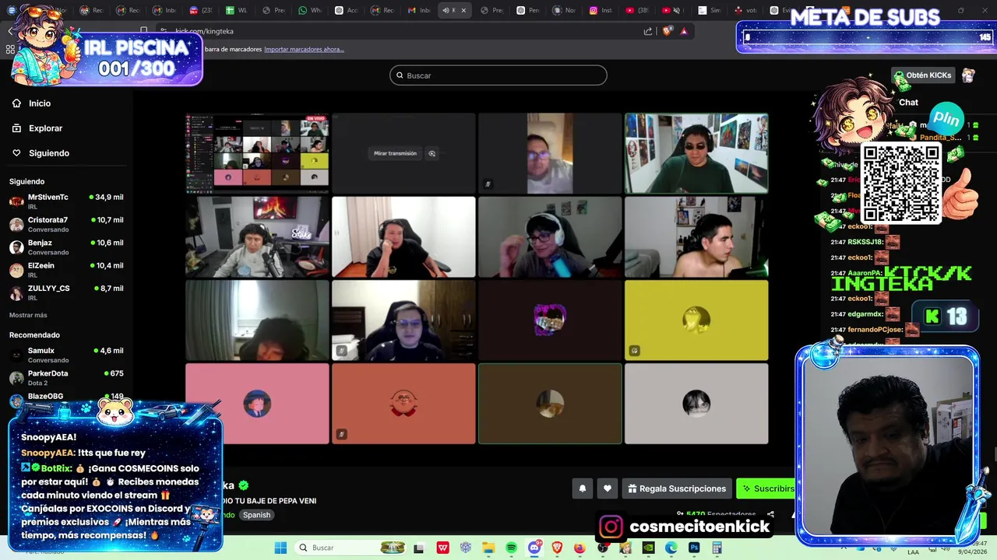Click the share icon in the address bar

[648, 31]
